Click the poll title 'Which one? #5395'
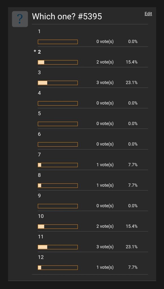Viewport: 164px width, 289px height. (67, 17)
